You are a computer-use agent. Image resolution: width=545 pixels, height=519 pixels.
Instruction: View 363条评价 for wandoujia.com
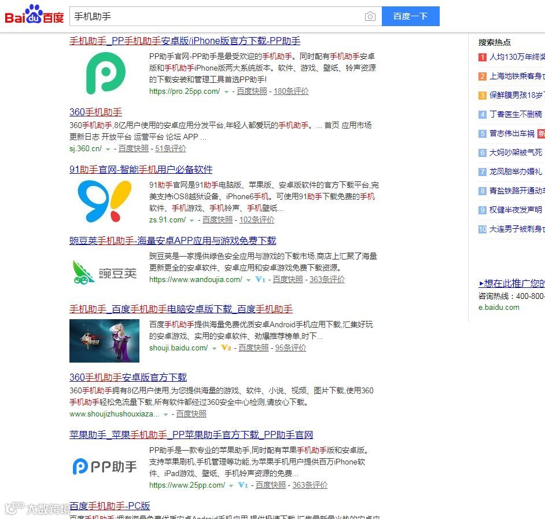[327, 280]
